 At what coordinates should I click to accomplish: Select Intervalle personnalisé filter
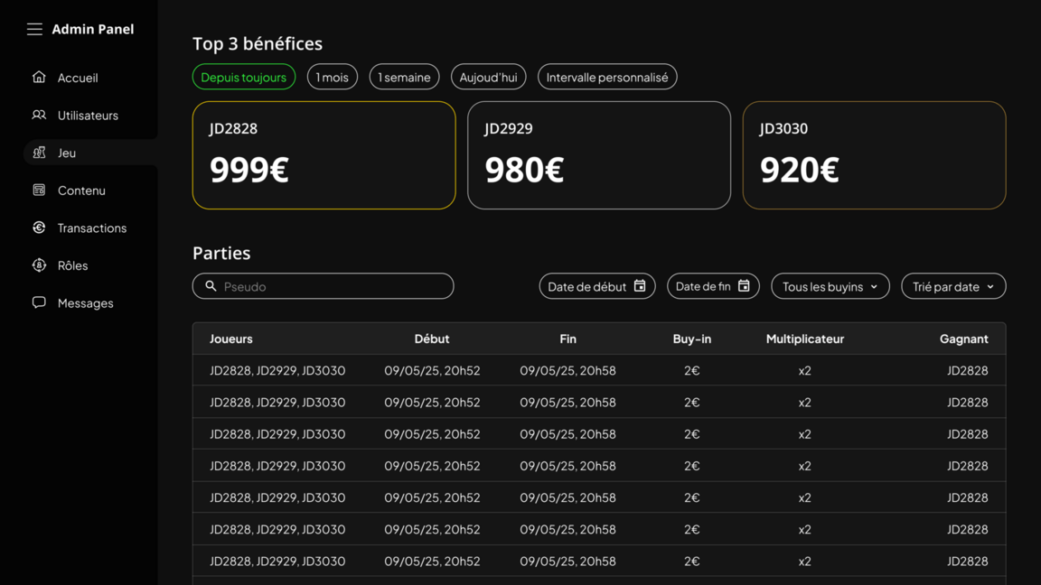click(607, 77)
